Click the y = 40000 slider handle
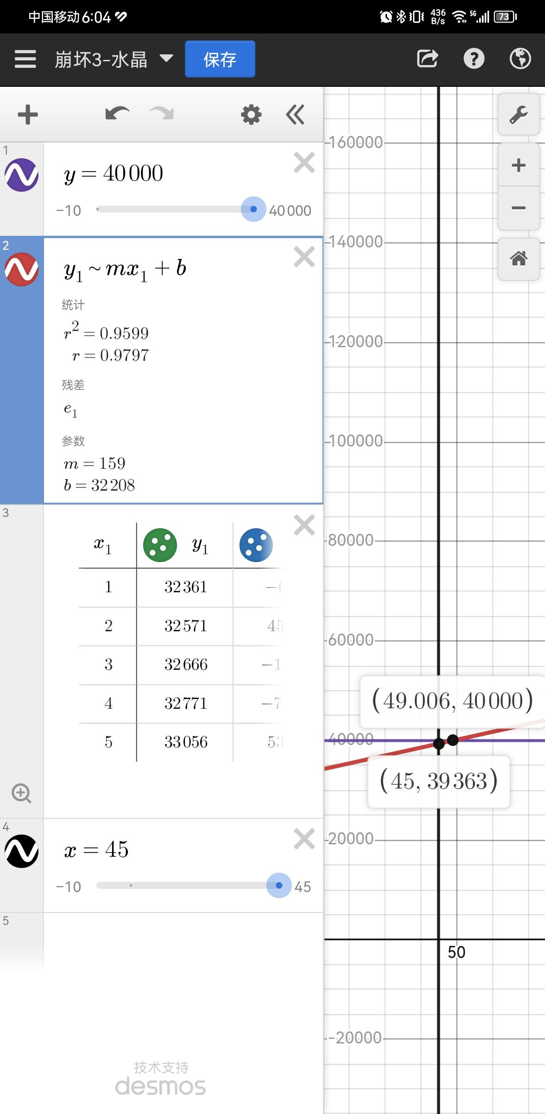The width and height of the screenshot is (545, 1114). pos(253,209)
